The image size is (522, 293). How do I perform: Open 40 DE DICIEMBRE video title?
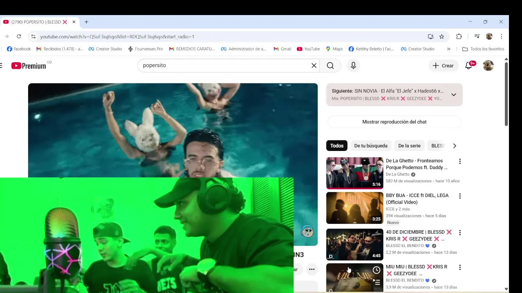[419, 236]
